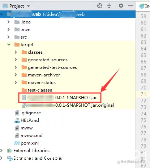Collapse the target folder
The width and height of the screenshot is (150, 168).
point(9,45)
